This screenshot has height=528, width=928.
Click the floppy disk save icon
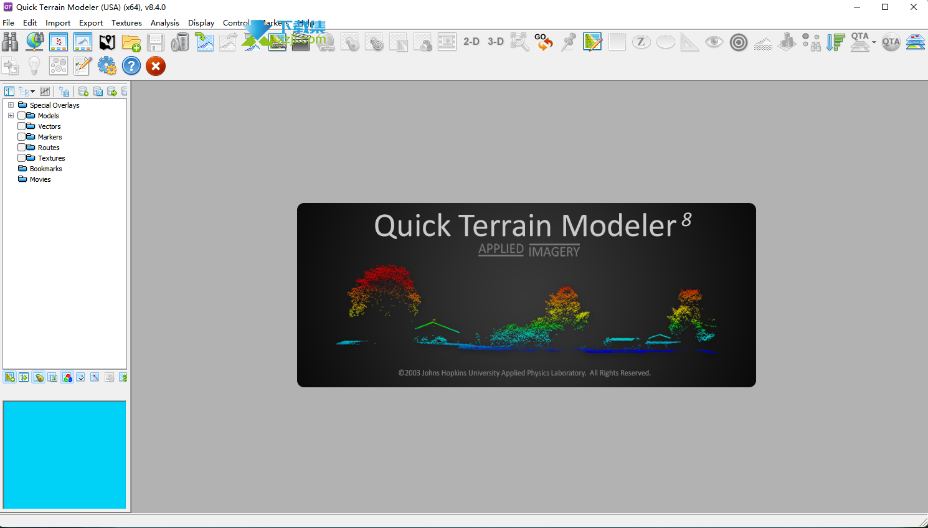(x=156, y=42)
